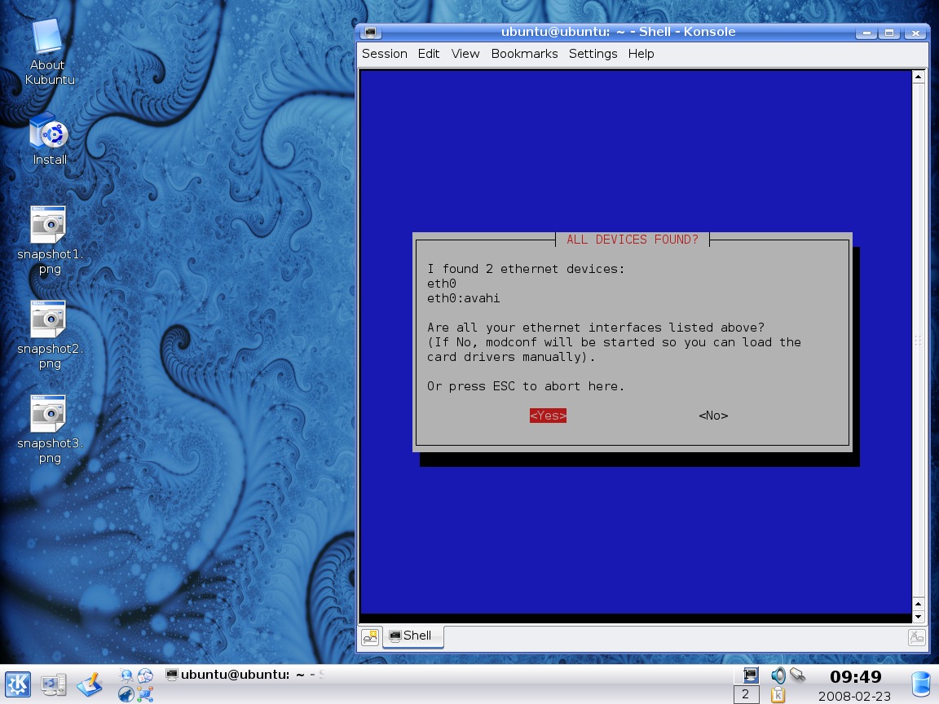Close the Konsole window
Screen dimensions: 939x704
click(x=915, y=33)
